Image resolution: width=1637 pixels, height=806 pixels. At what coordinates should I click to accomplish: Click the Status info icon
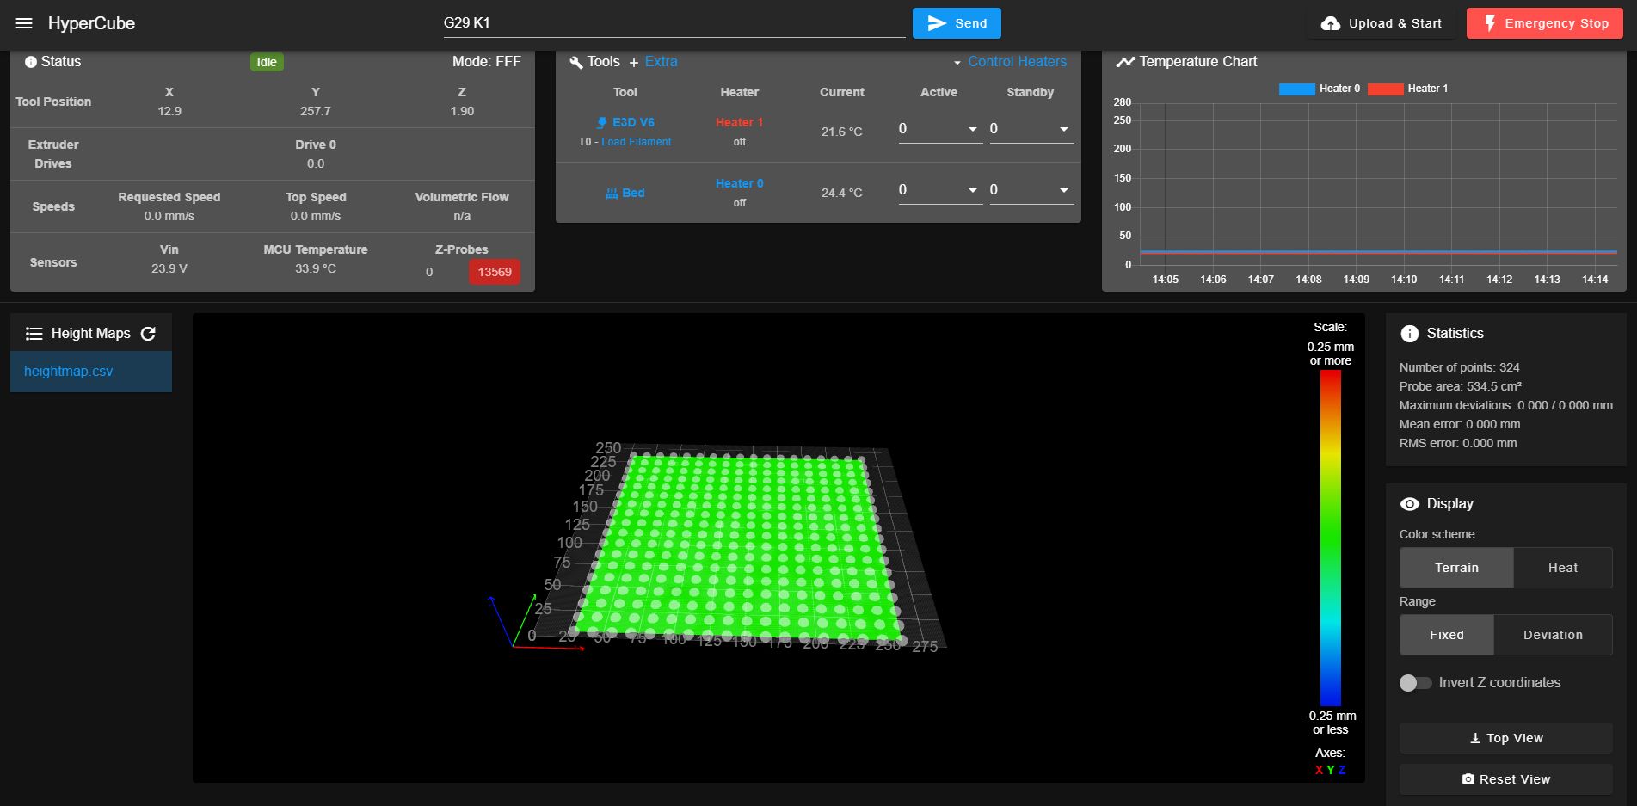(x=31, y=62)
